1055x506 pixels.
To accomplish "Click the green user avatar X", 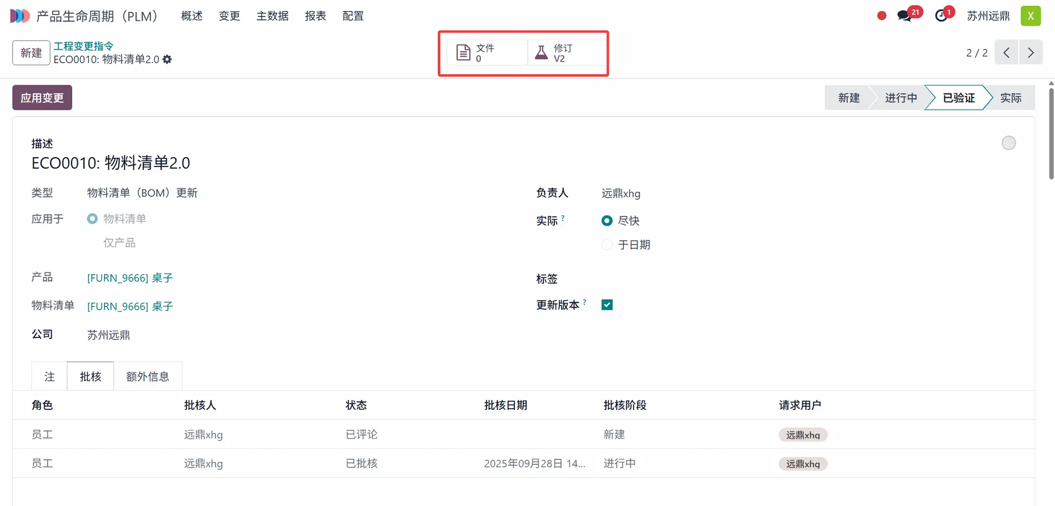I will (1030, 16).
